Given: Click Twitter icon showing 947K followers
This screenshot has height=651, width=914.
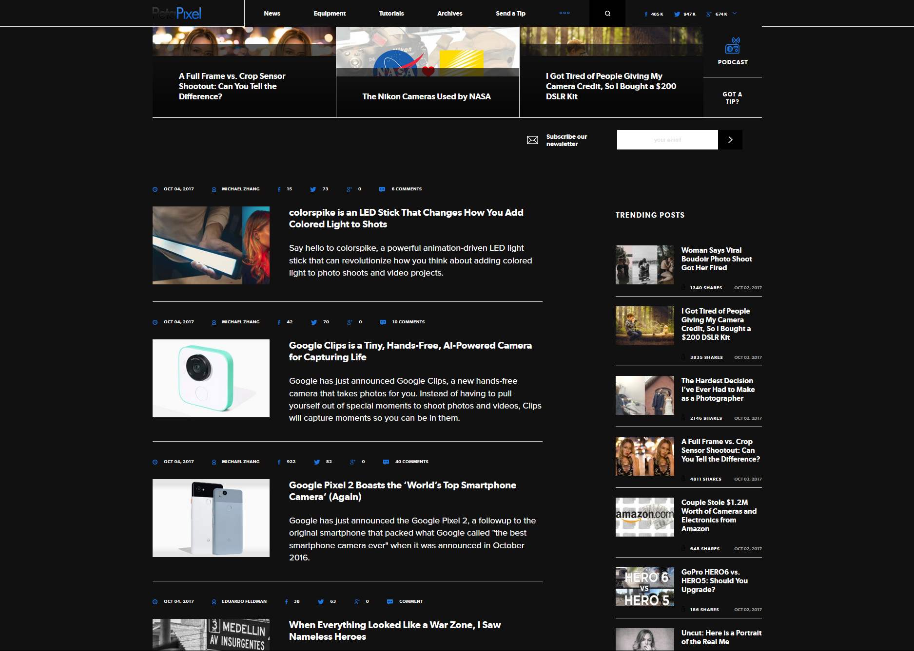Looking at the screenshot, I should 677,14.
